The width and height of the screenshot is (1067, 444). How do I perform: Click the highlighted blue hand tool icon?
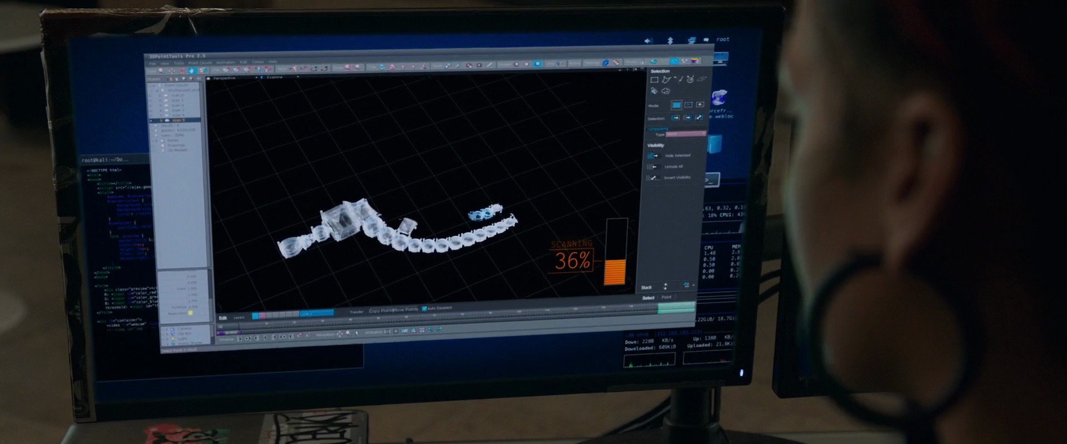(192, 70)
